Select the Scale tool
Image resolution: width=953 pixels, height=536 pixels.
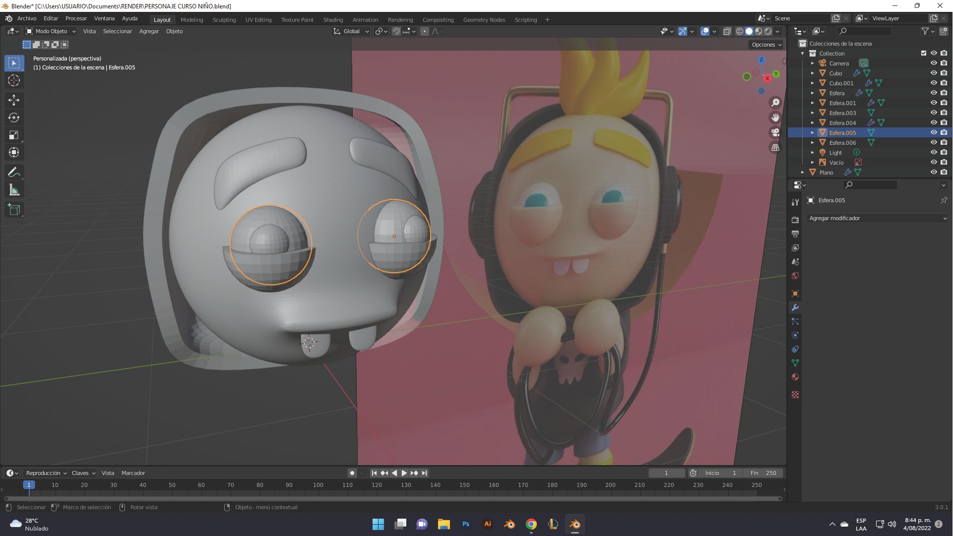pos(14,135)
